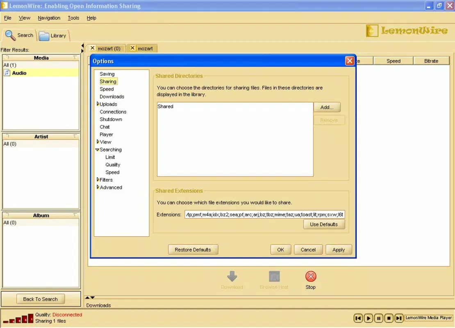Select Saving in options tree
This screenshot has height=328, width=455.
point(107,74)
